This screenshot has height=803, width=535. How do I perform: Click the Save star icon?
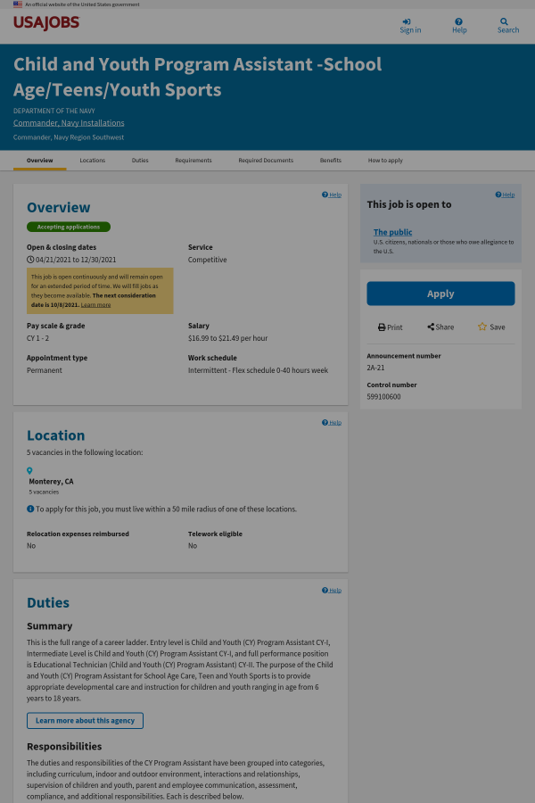click(x=482, y=327)
